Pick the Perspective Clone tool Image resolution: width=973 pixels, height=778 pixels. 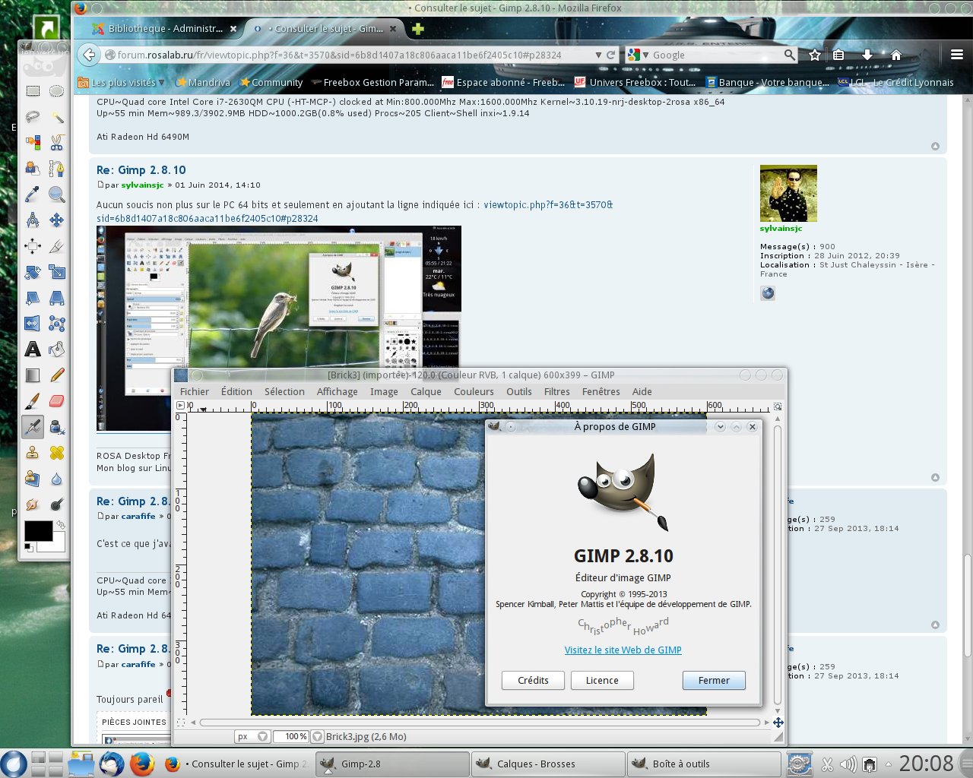33,479
